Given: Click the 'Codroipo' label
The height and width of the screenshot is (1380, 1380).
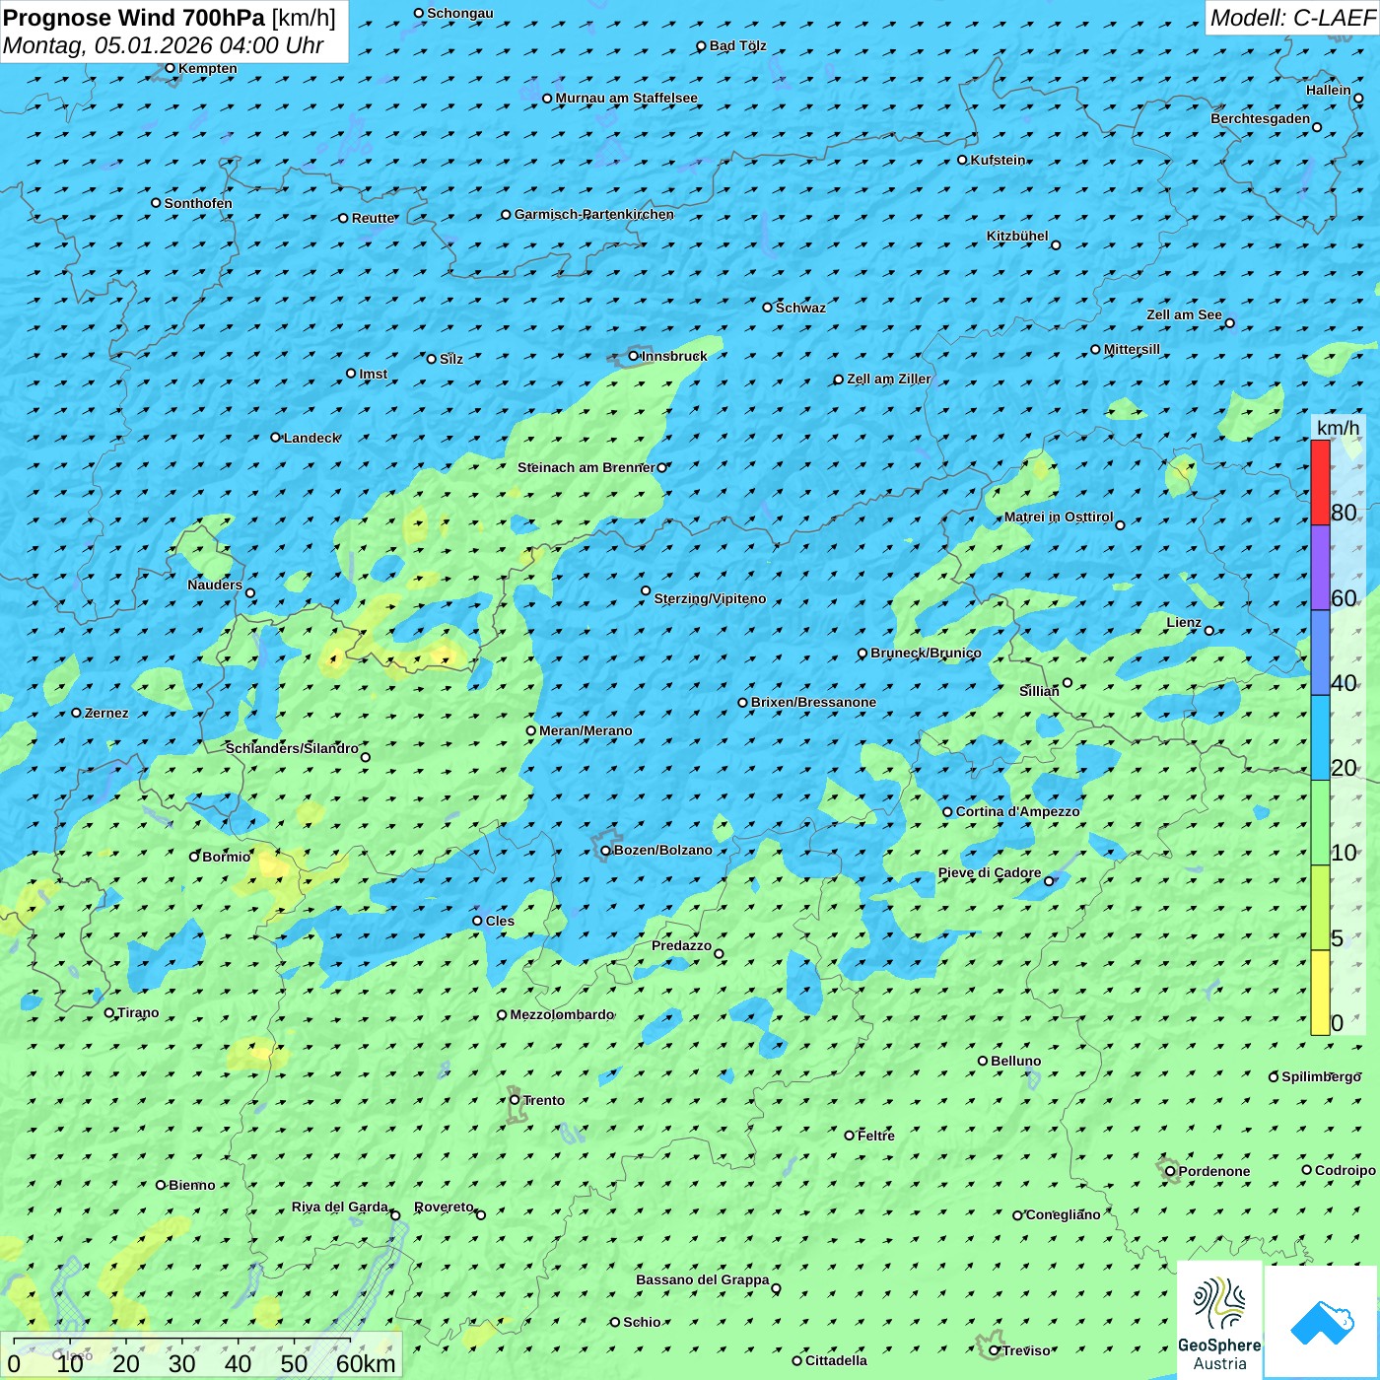Looking at the screenshot, I should pos(1345,1170).
